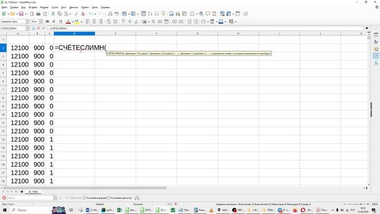This screenshot has width=380, height=214.
Task: Open sidebar Navigator compass icon
Action: [x=376, y=56]
